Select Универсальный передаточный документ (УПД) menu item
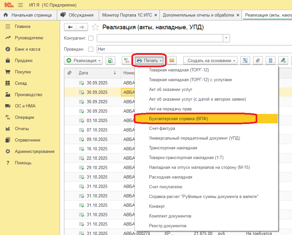This screenshot has height=235, width=292. [x=195, y=138]
